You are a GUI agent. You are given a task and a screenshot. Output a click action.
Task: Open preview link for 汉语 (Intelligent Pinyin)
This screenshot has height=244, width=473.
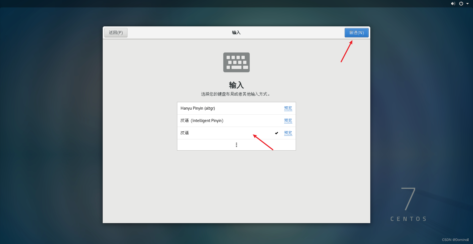pos(288,121)
